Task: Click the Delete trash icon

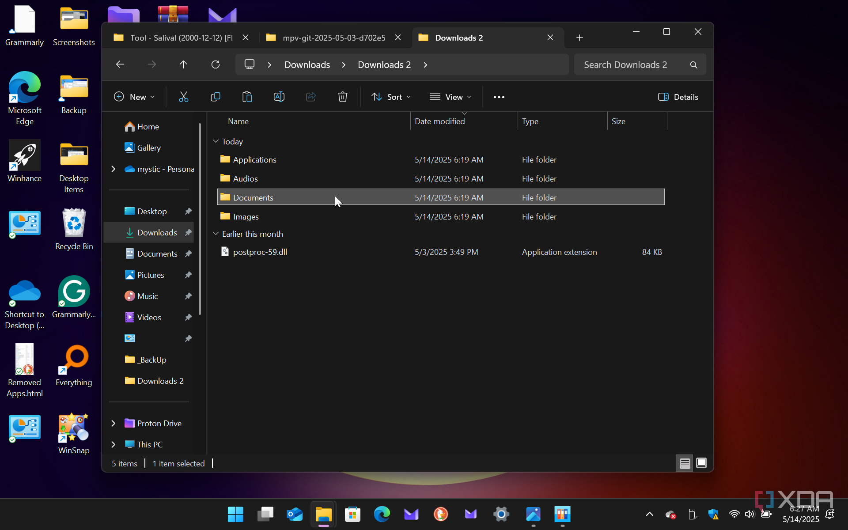Action: click(x=343, y=97)
